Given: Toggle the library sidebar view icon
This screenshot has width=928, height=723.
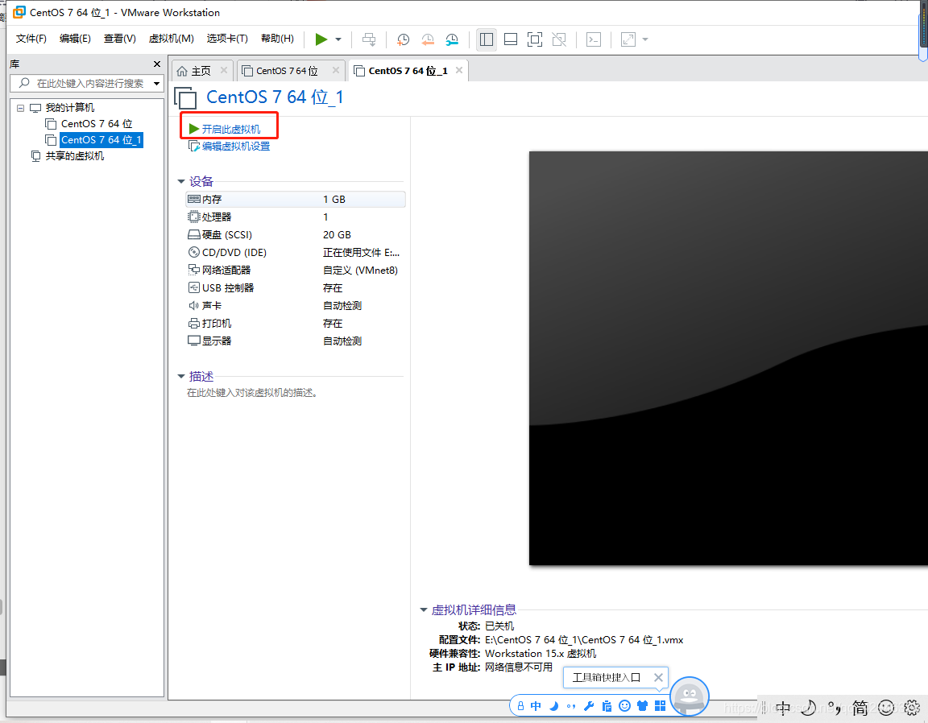Looking at the screenshot, I should click(487, 39).
